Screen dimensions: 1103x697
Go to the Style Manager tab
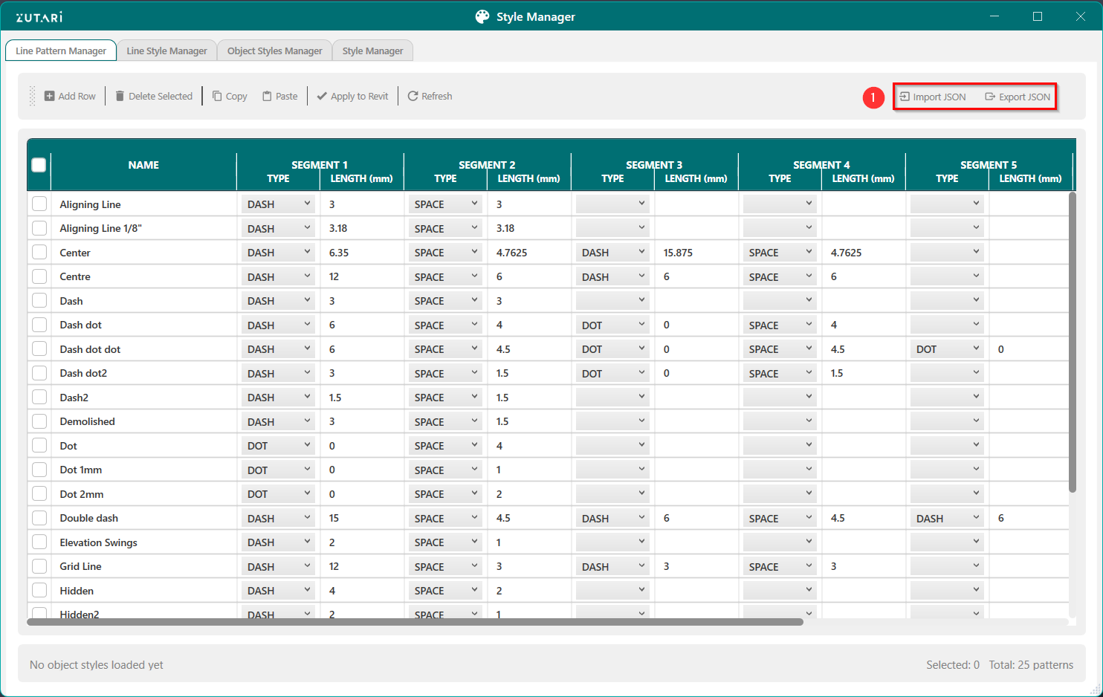tap(372, 51)
